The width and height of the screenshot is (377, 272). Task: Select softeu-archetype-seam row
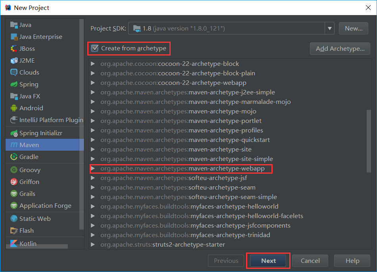[230, 188]
